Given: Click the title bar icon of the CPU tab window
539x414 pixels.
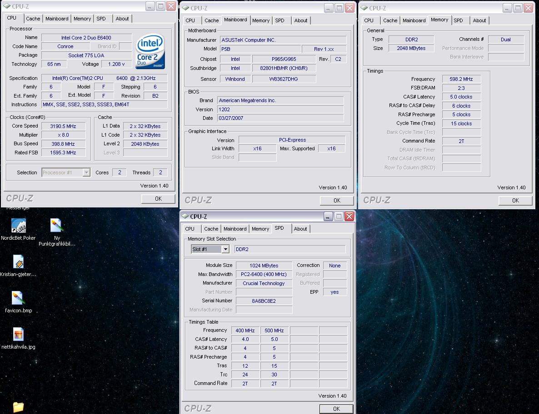Looking at the screenshot, I should point(7,6).
